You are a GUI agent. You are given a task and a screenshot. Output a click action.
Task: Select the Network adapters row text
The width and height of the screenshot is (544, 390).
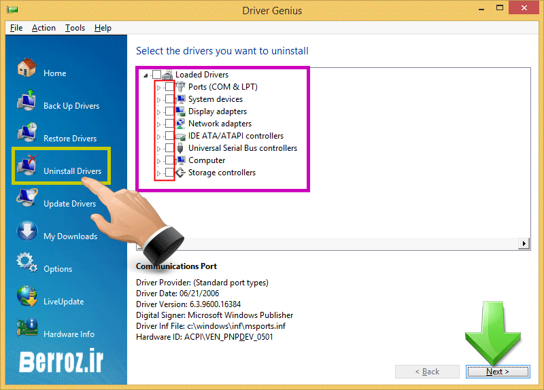pyautogui.click(x=220, y=124)
